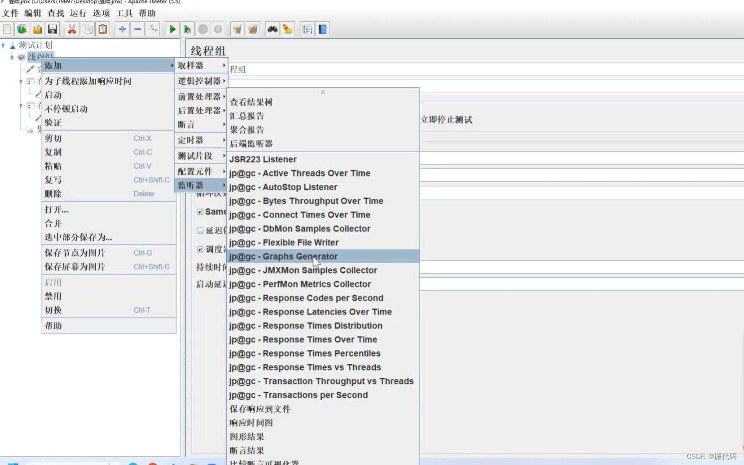Choose 保存节点为图片 menu entry

[109, 253]
